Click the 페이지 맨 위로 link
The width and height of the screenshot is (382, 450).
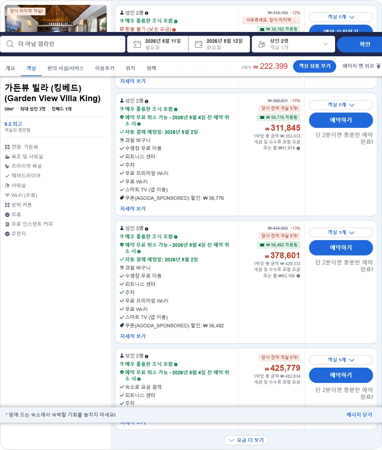[x=362, y=66]
